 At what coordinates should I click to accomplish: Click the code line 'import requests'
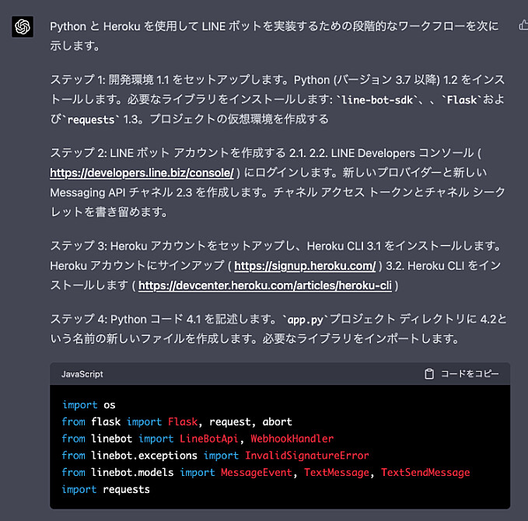click(106, 489)
